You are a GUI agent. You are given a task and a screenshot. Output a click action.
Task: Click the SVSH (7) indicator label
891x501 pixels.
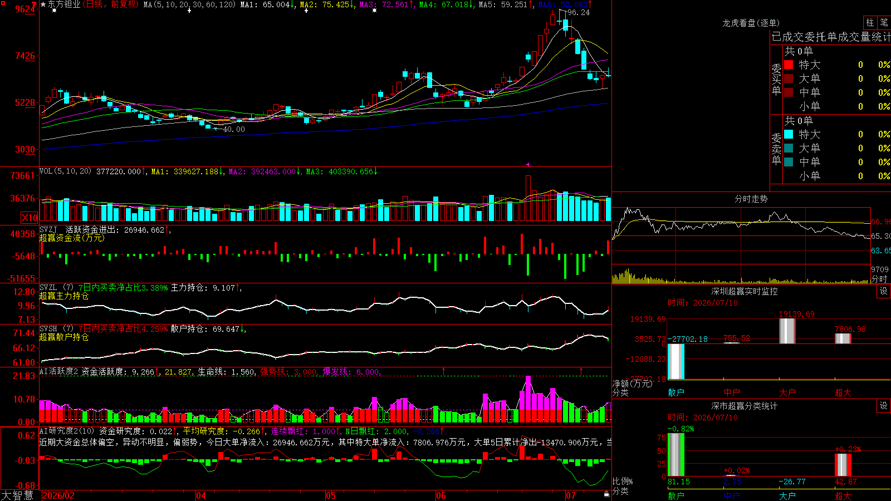click(56, 328)
